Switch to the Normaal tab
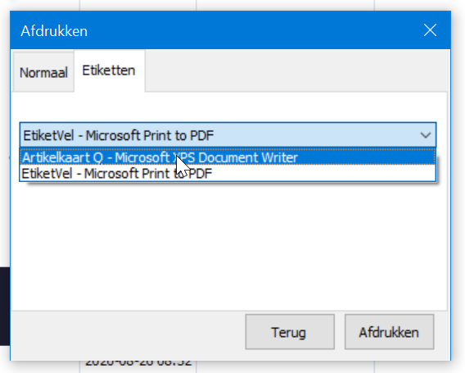 coord(43,72)
